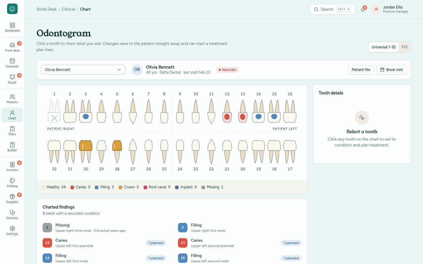Screen dimensions: 423x264
Task: Open the Dashboard sidebar icon
Action: coord(12,27)
